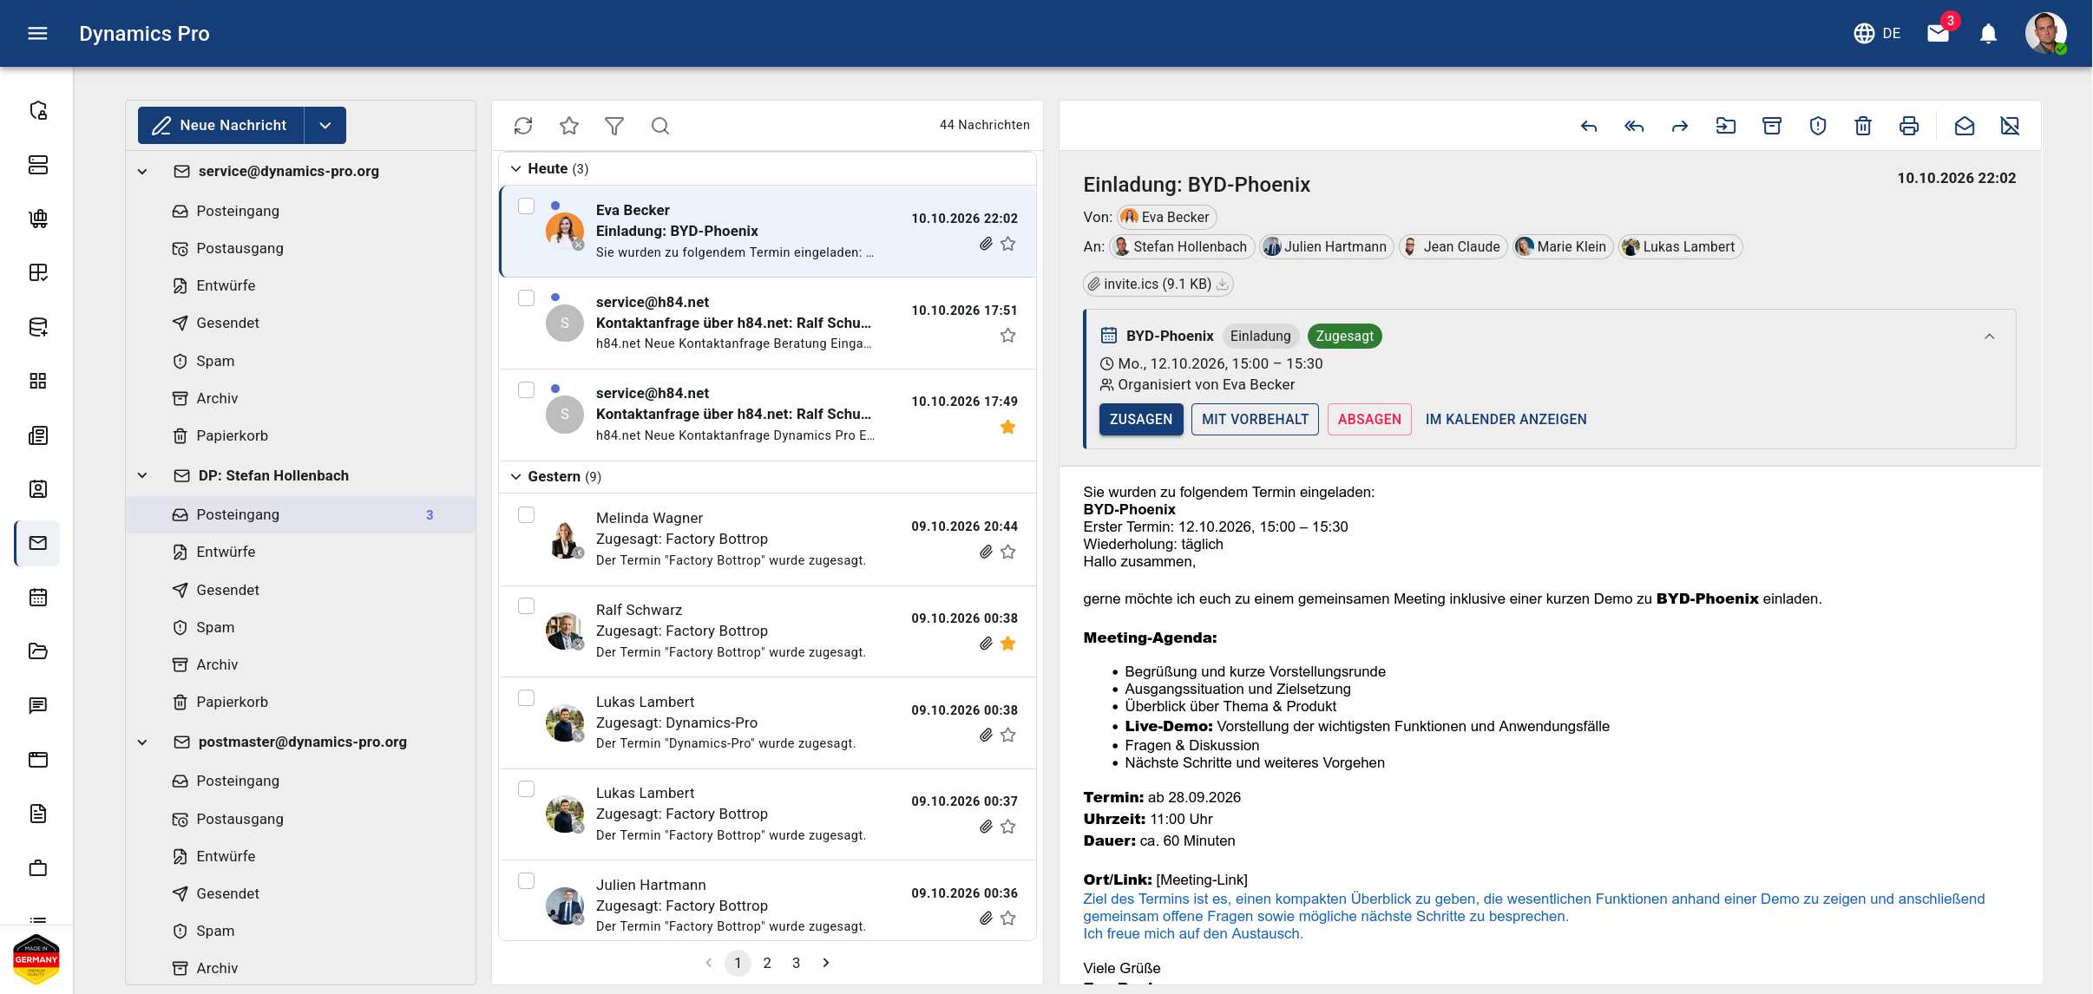2093x994 pixels.
Task: Click IM KALENDER ANZEIGEN link
Action: point(1506,420)
